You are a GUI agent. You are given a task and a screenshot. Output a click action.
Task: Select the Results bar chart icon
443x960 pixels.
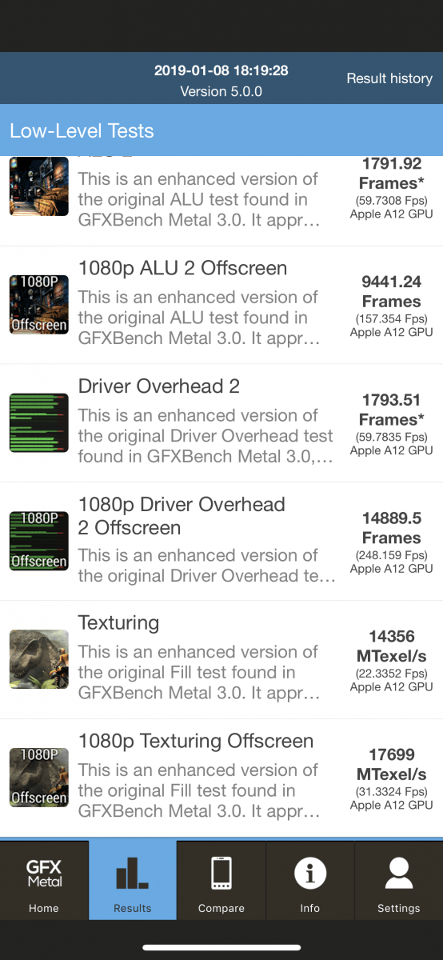click(x=133, y=873)
